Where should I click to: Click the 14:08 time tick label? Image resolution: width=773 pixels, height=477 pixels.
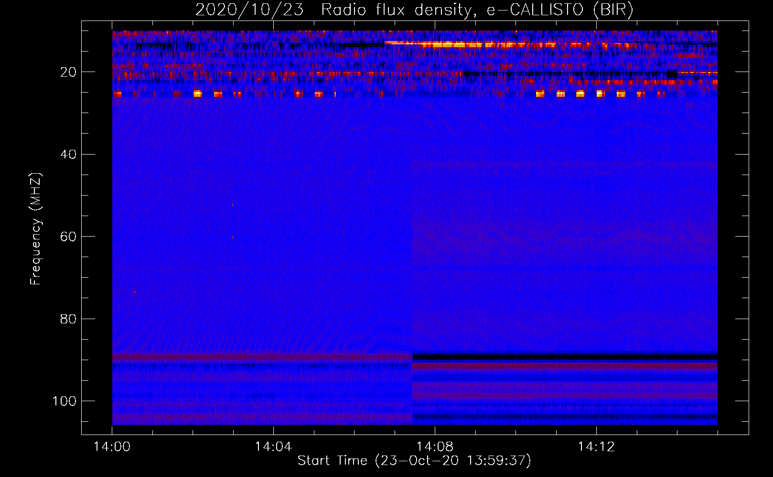(435, 447)
